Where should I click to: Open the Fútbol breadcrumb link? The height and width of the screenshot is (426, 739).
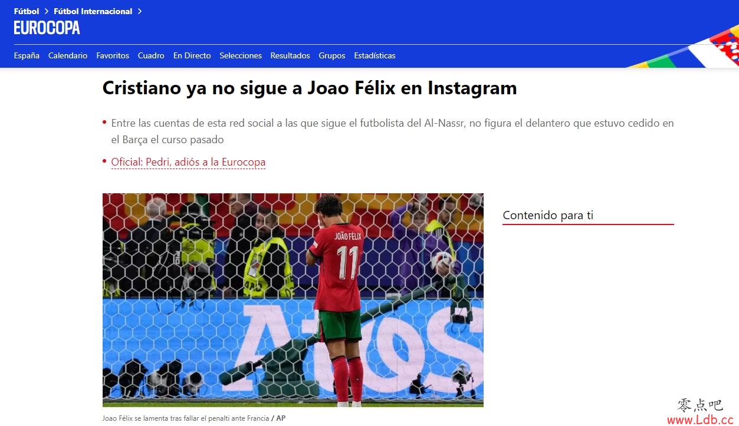click(27, 11)
